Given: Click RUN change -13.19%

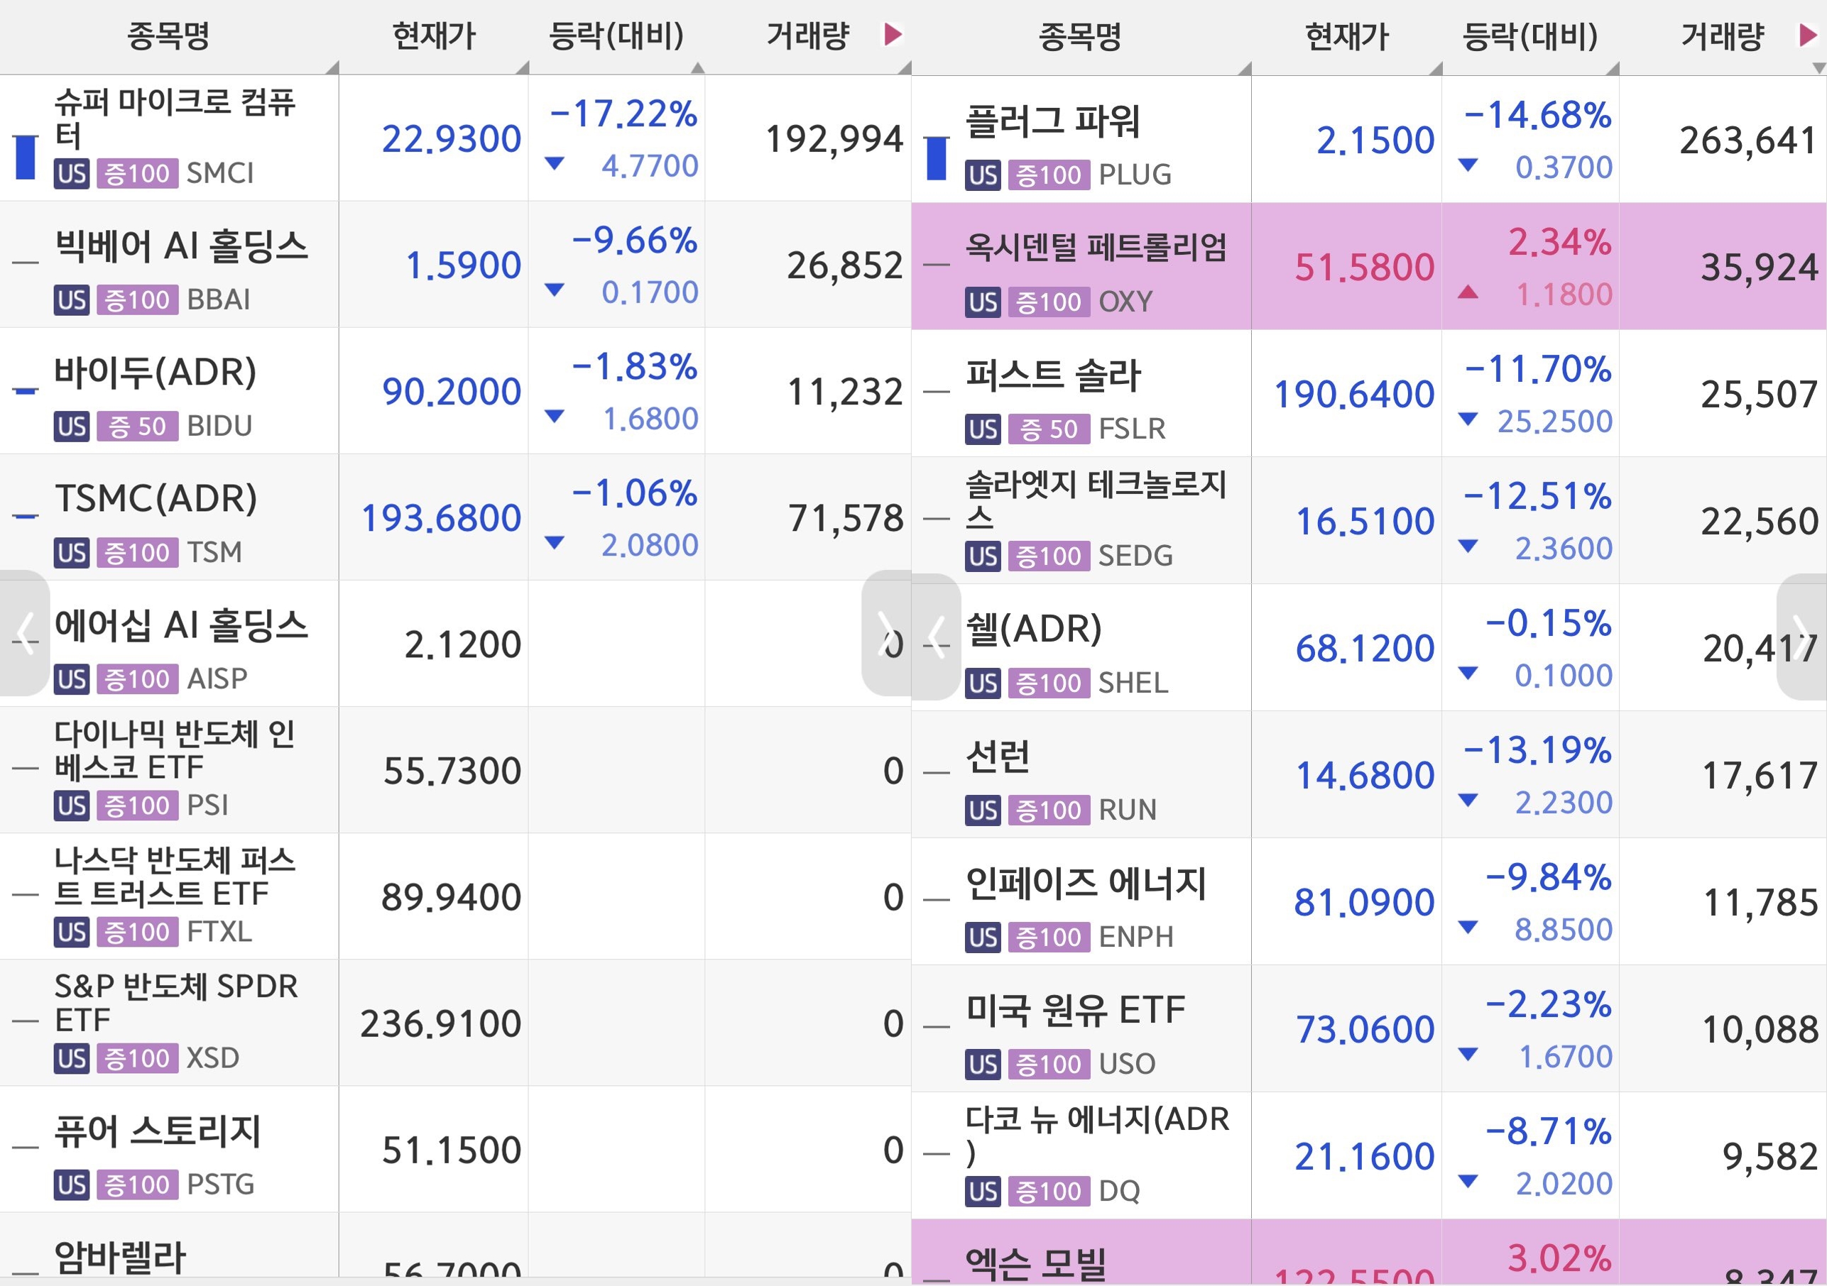Looking at the screenshot, I should tap(1537, 750).
